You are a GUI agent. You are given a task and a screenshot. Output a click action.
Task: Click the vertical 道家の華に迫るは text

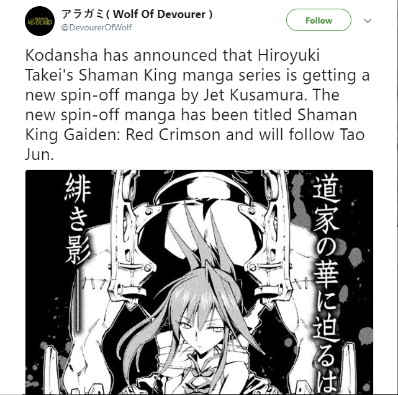click(x=325, y=283)
